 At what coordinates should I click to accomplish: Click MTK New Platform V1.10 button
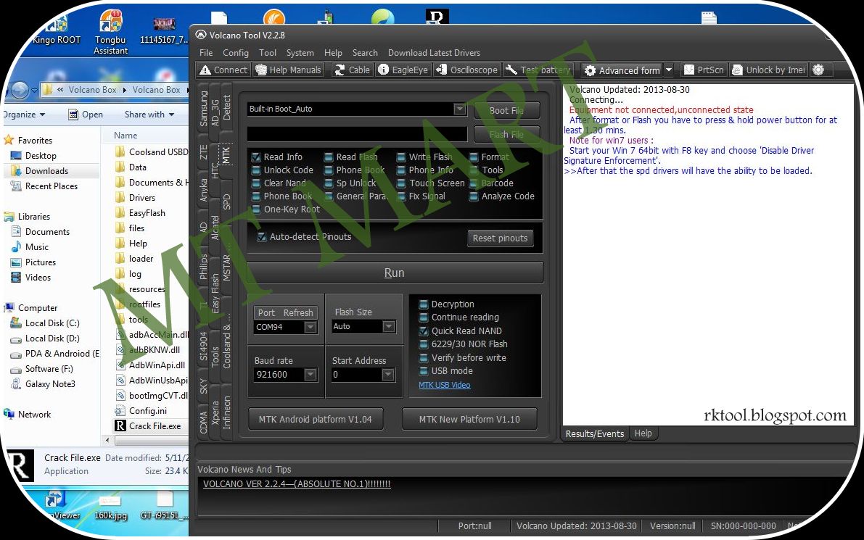pyautogui.click(x=469, y=420)
